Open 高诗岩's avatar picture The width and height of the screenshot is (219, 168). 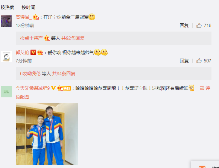[6, 21]
